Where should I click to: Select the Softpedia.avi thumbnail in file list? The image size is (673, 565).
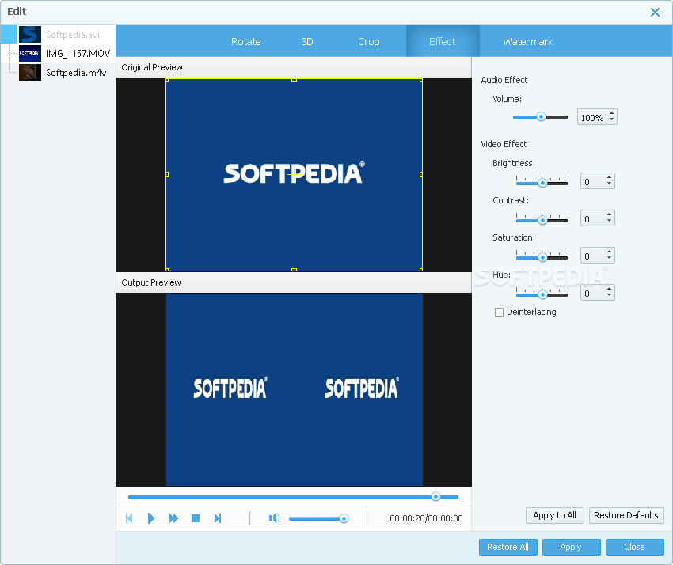coord(30,35)
